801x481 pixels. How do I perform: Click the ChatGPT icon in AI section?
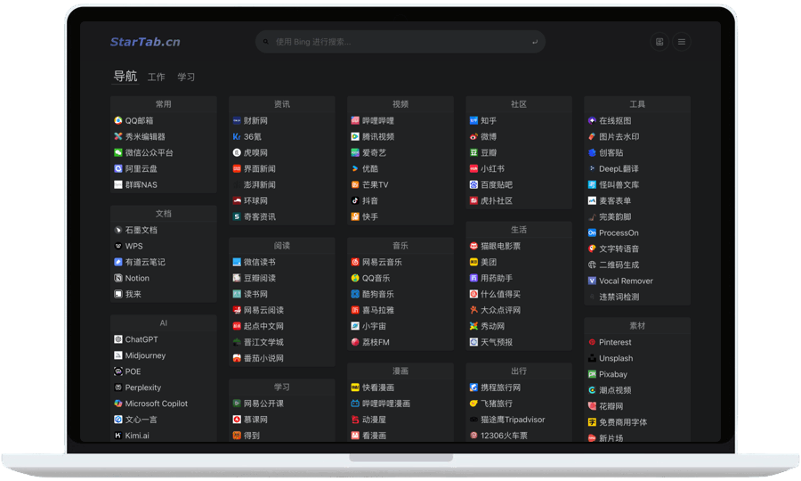(x=118, y=339)
